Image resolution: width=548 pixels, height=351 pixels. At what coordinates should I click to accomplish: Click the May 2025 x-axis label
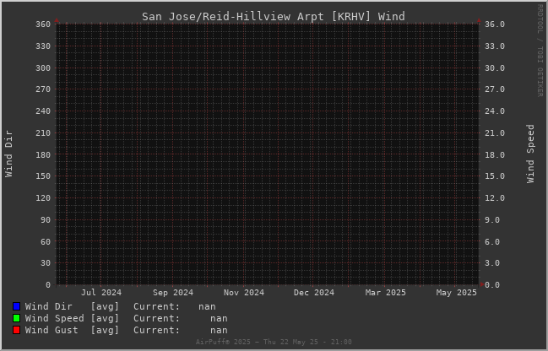[457, 292]
